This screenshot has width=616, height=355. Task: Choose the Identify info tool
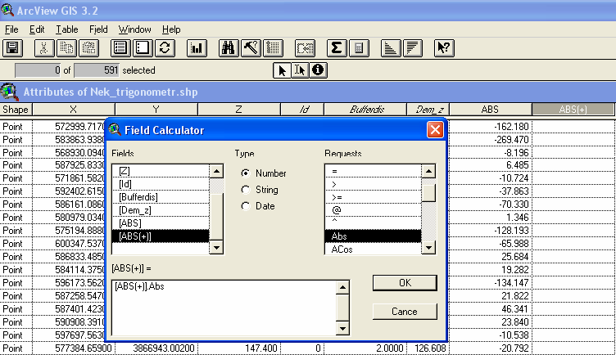318,70
